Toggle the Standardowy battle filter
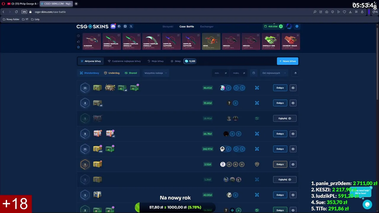The width and height of the screenshot is (379, 213). pos(89,73)
